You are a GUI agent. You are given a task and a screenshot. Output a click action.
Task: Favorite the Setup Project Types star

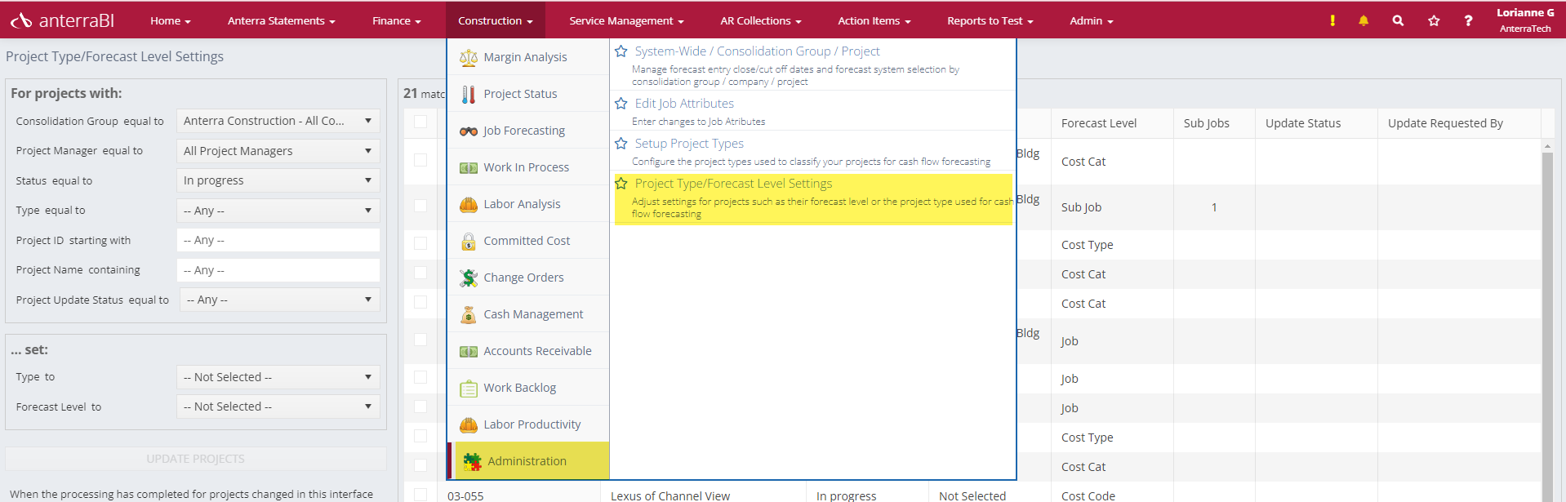point(621,144)
